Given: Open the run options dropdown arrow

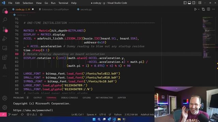Looking at the screenshot, I should pyautogui.click(x=199, y=9).
